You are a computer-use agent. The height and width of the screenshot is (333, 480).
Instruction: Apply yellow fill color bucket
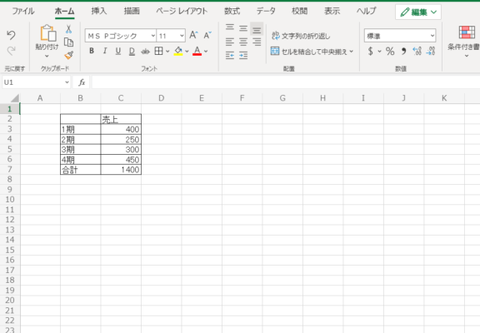(178, 51)
